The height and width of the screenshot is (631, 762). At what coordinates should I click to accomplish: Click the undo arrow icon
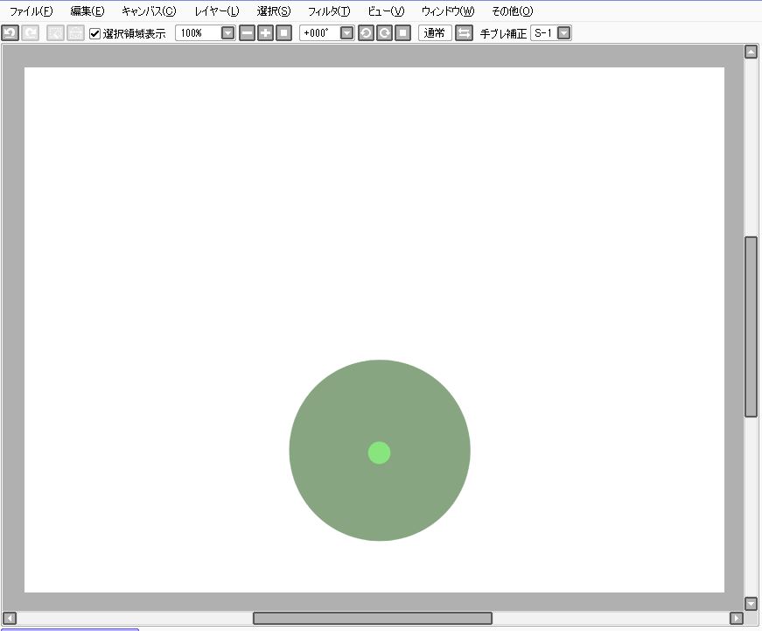[x=10, y=33]
